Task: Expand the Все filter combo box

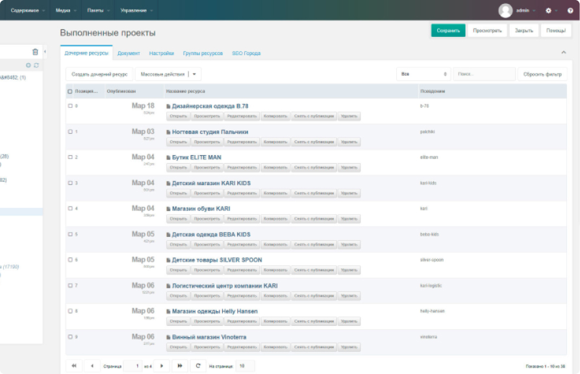Action: click(445, 74)
